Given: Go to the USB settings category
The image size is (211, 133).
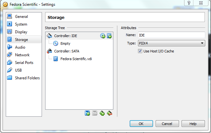Looking at the screenshot, I should click(x=18, y=70).
